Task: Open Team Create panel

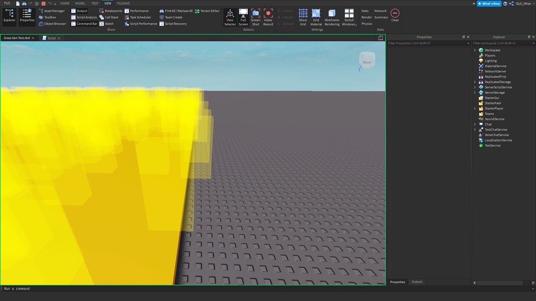Action: pos(171,17)
